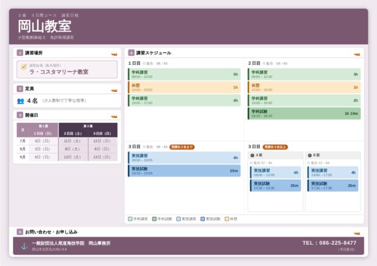This screenshot has width=377, height=266.
Task: Click the B組 circle badge icon
Action: click(310, 155)
